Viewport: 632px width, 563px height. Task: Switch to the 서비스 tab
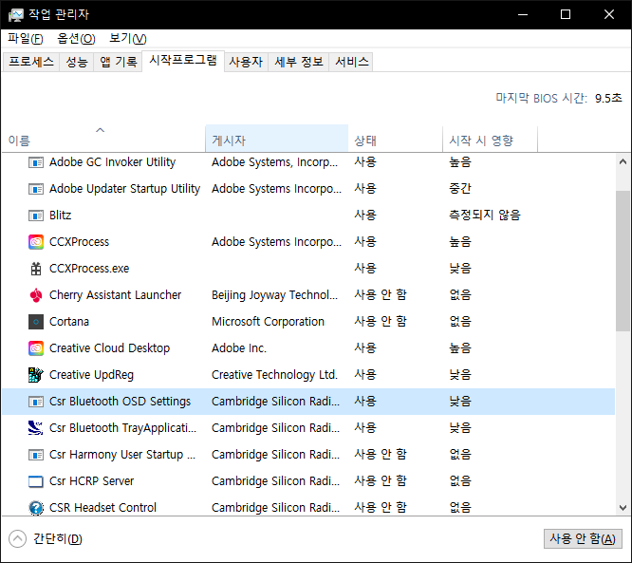[351, 62]
